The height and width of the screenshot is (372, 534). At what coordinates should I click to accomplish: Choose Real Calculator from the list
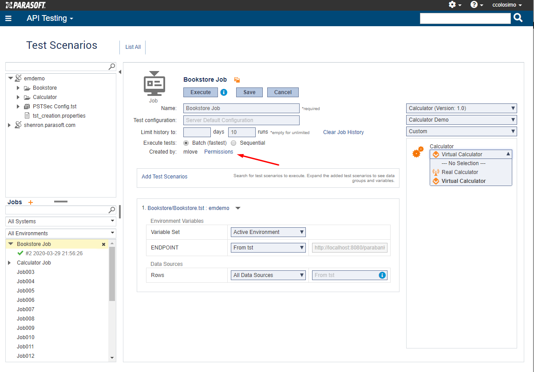[x=471, y=172]
